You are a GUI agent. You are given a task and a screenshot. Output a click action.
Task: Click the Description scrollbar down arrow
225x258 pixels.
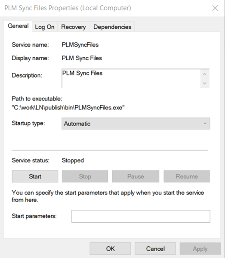205,83
